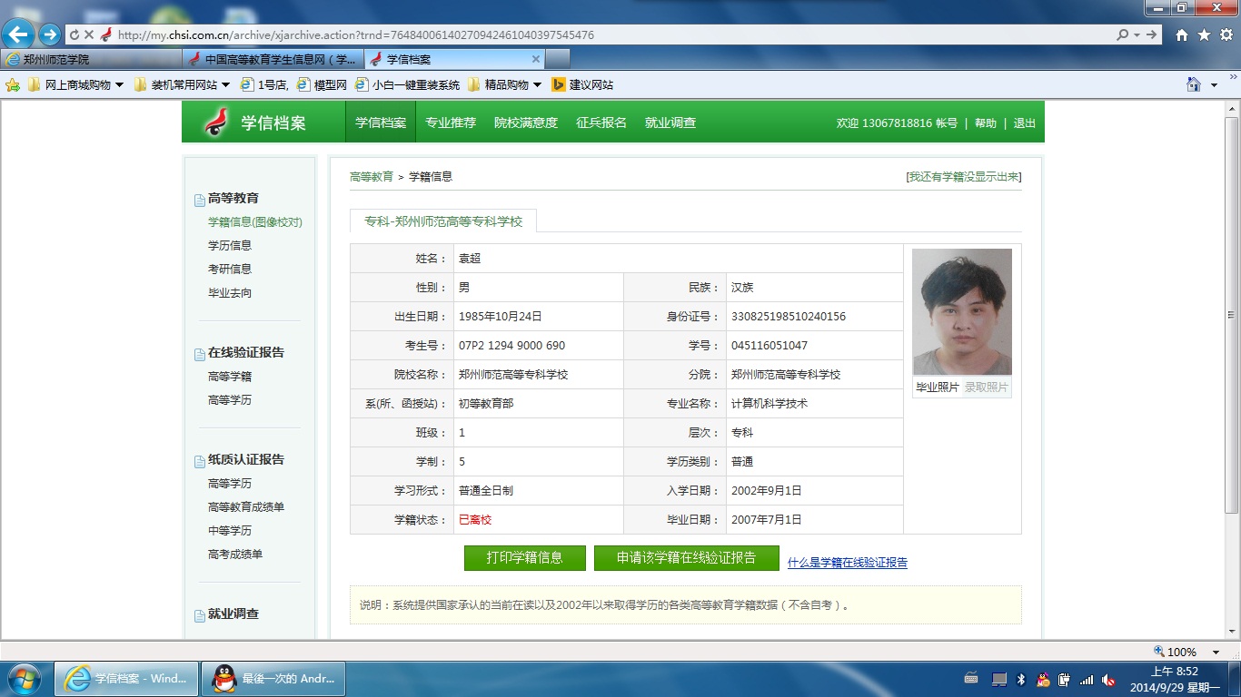
Task: Click the 申请该学籍在线验证报告 button
Action: click(686, 558)
